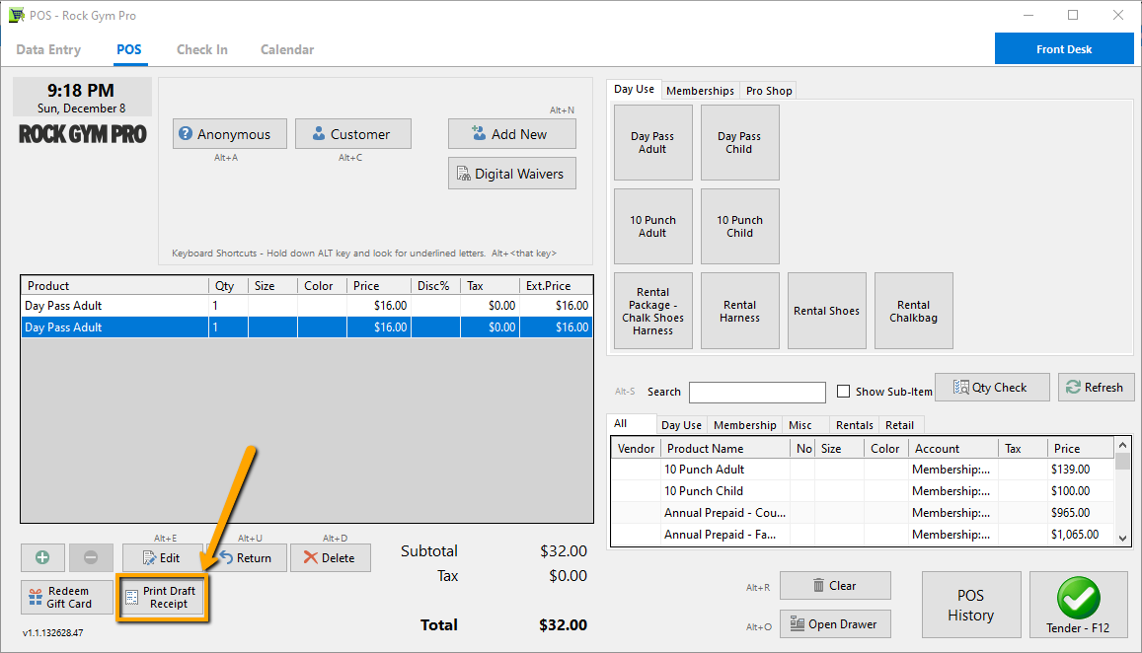The image size is (1142, 653).
Task: Select highlighted Day Pass Adult cart row
Action: pyautogui.click(x=307, y=327)
